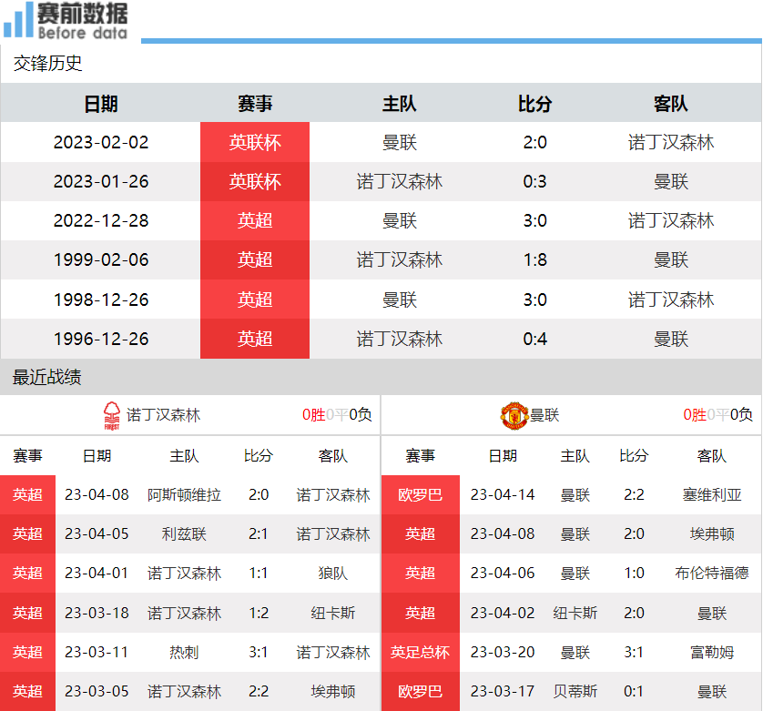Viewport: 763px width, 711px height.
Task: Select the 2022-12-28 date cell
Action: coord(101,220)
